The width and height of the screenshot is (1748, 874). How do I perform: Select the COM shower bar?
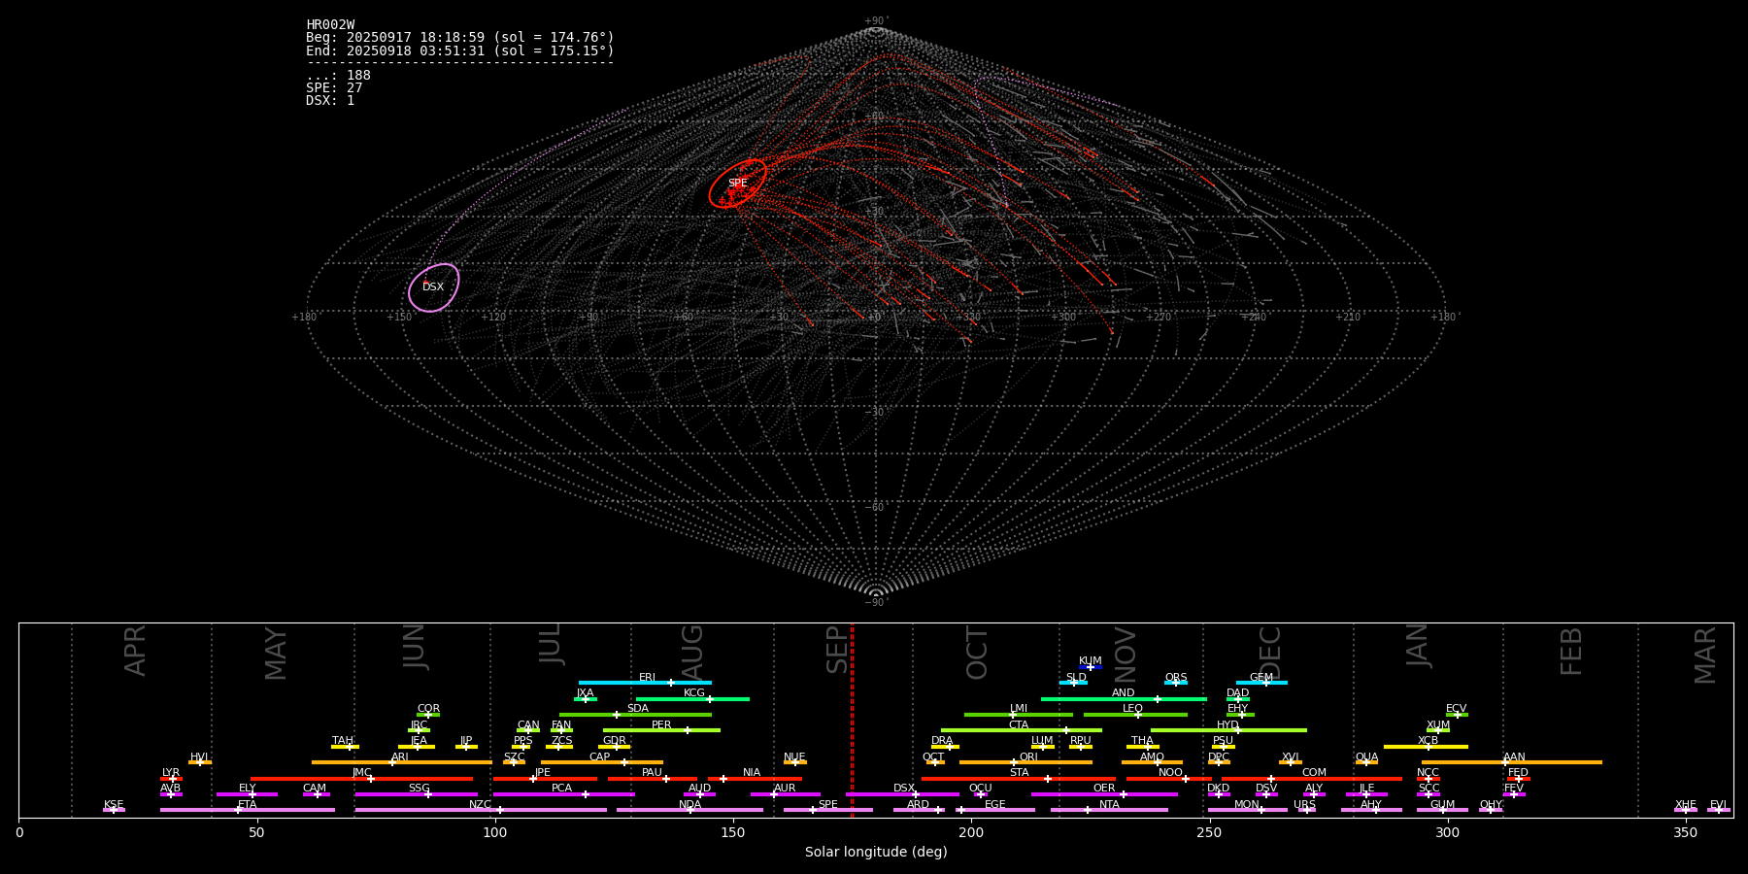point(1312,779)
